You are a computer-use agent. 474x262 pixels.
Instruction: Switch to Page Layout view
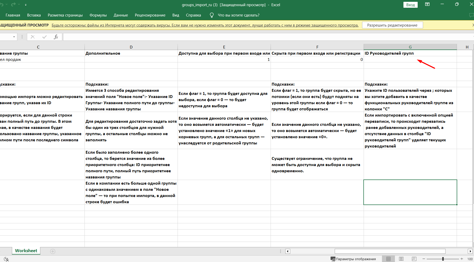[401, 259]
